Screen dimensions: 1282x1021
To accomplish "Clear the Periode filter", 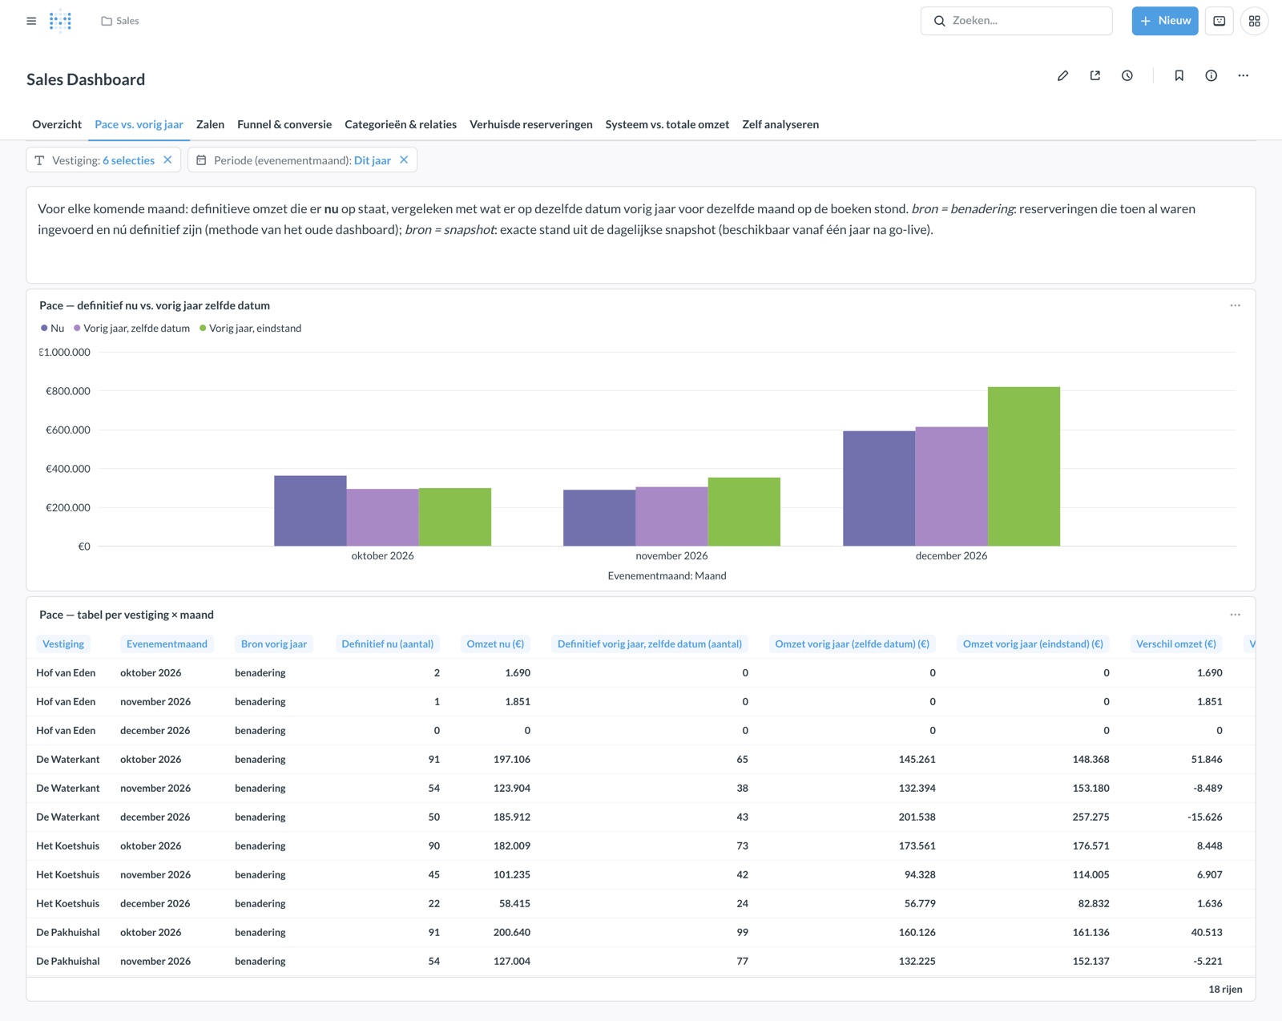I will pyautogui.click(x=404, y=160).
